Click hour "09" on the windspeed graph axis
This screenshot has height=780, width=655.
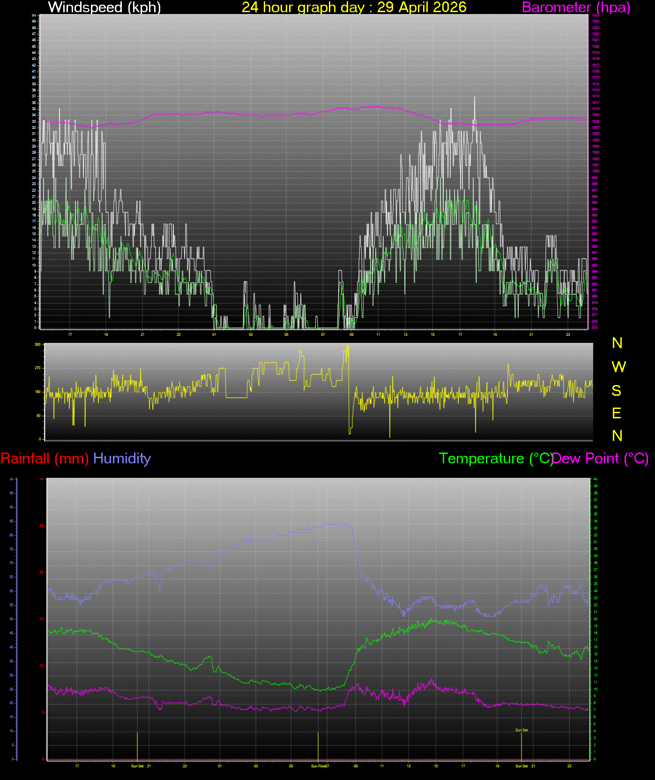(351, 334)
